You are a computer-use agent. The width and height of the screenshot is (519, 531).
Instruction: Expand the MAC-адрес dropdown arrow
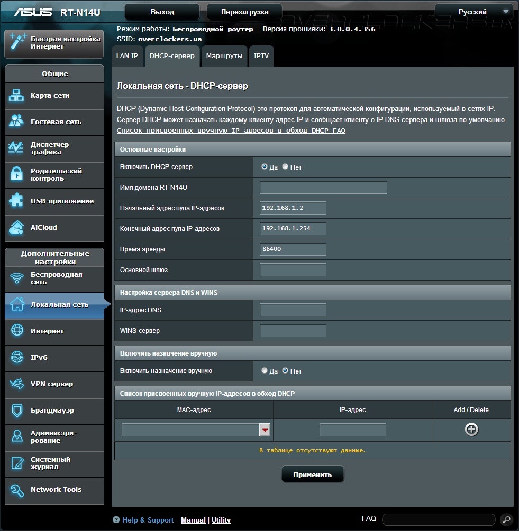point(265,430)
